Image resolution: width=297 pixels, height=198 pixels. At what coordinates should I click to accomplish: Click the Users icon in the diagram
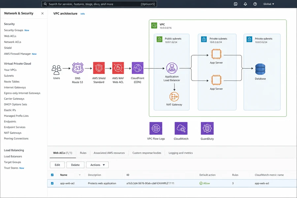[56, 70]
